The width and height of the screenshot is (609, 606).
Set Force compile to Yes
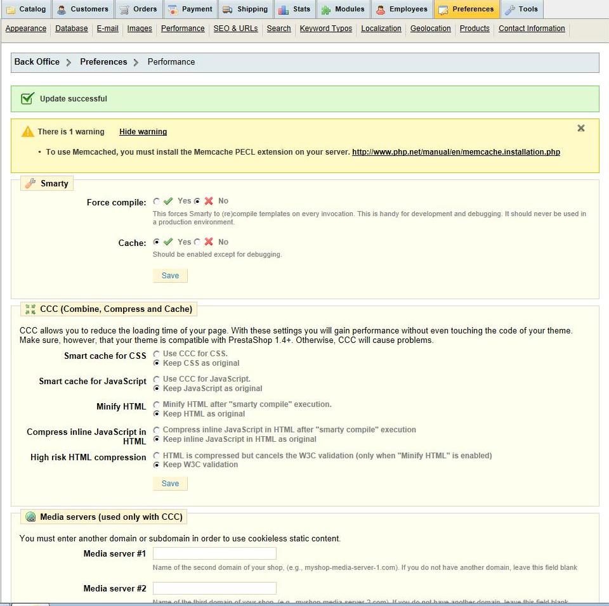tap(156, 201)
